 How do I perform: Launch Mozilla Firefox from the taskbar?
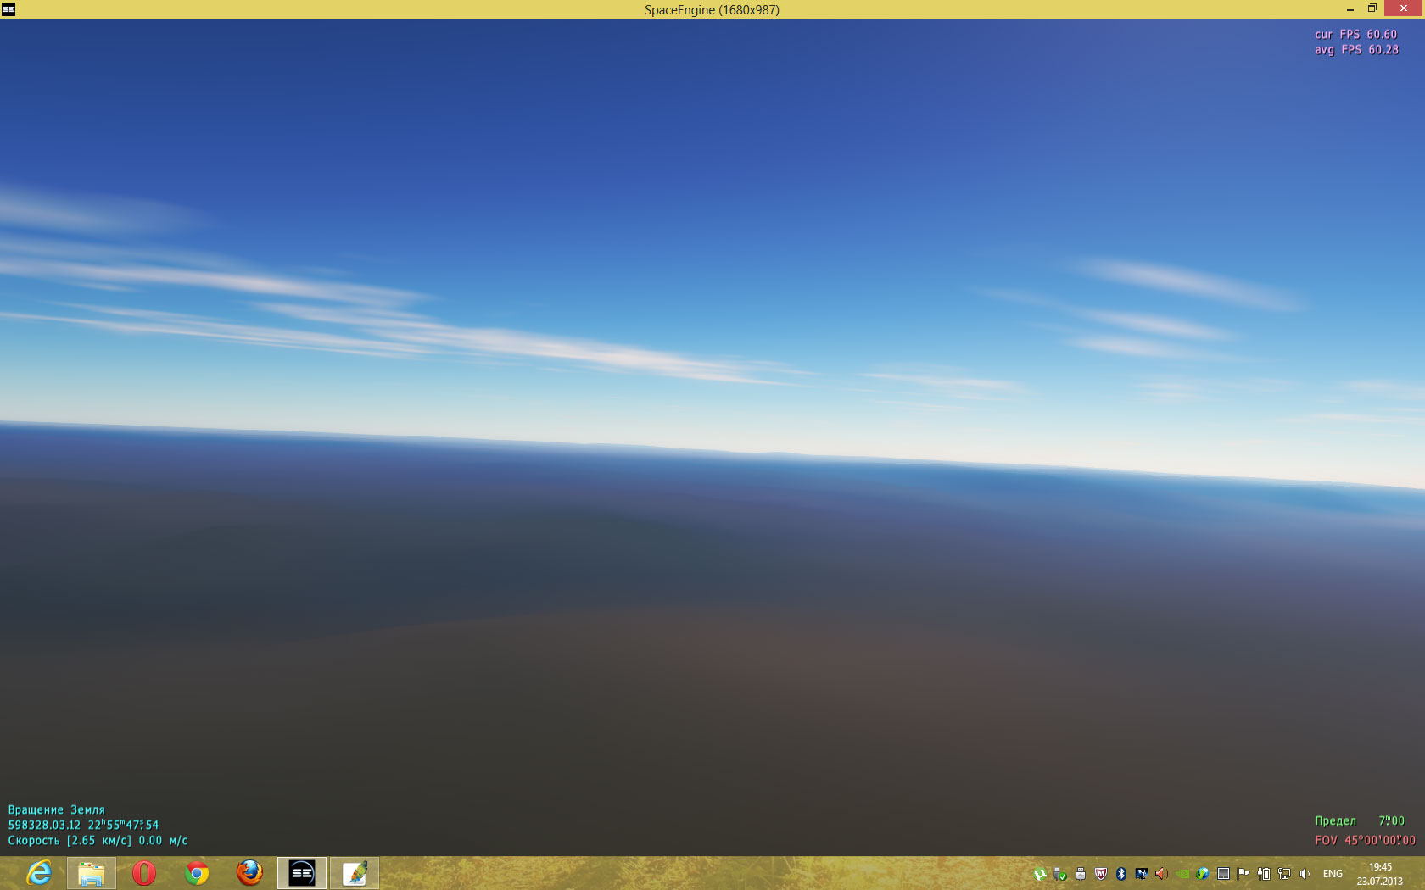(249, 873)
